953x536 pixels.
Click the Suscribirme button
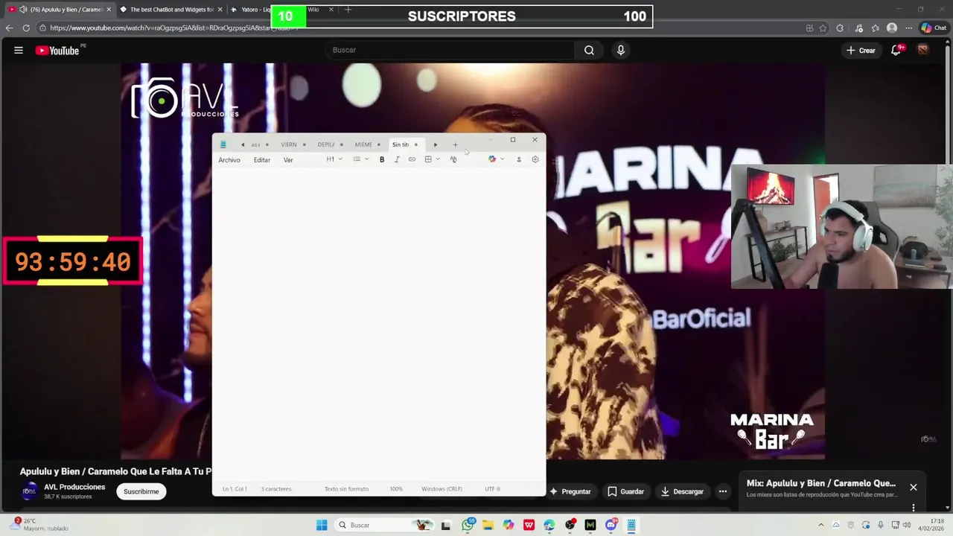click(141, 491)
